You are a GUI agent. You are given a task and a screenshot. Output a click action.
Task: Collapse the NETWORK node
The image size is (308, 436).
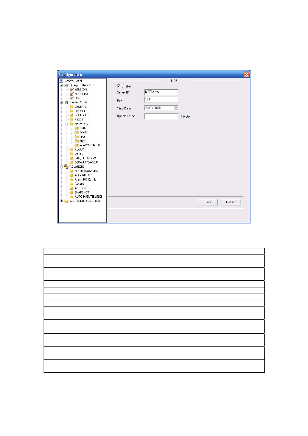coord(67,124)
